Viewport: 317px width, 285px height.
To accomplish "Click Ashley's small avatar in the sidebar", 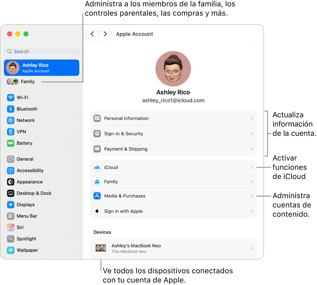I will point(13,68).
